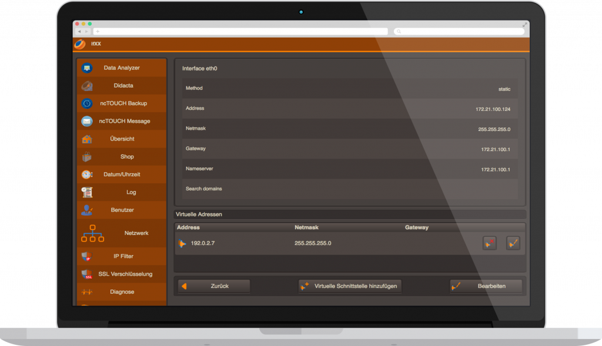Click the magnifier in browser search field
The width and height of the screenshot is (602, 346).
[x=399, y=32]
